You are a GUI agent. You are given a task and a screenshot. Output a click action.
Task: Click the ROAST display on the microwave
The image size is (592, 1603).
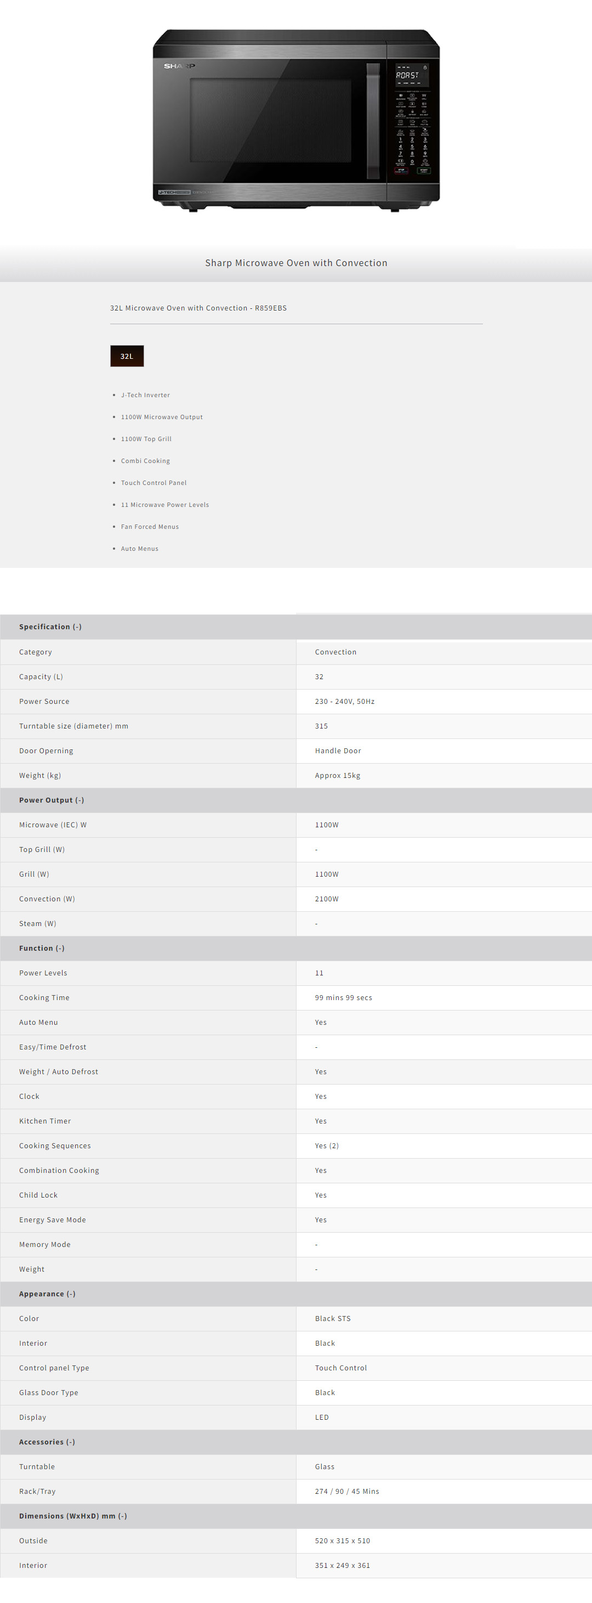pyautogui.click(x=407, y=75)
